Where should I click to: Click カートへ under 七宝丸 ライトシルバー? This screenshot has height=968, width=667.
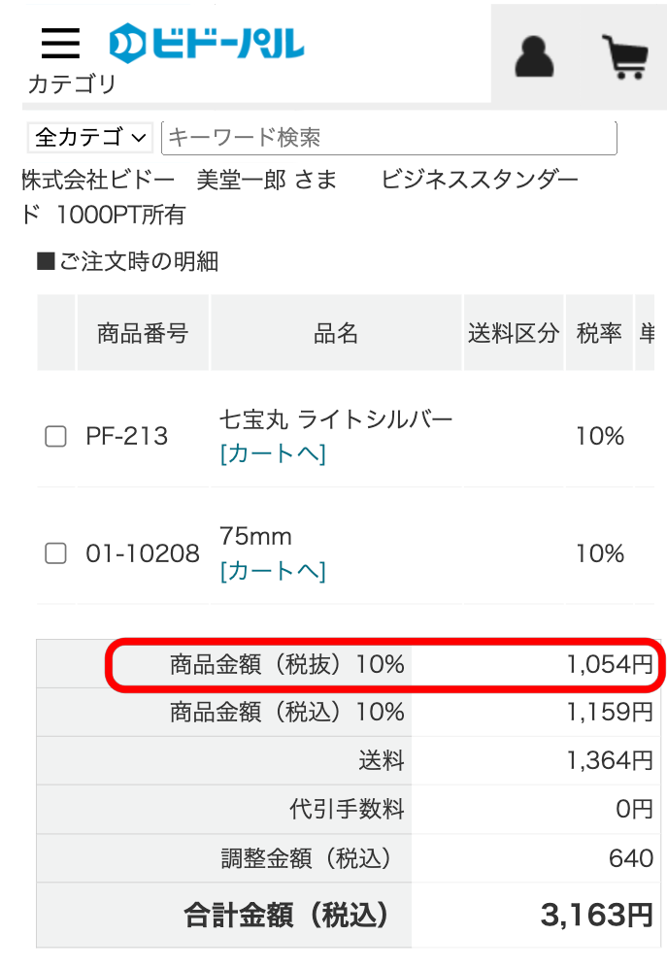(x=273, y=453)
